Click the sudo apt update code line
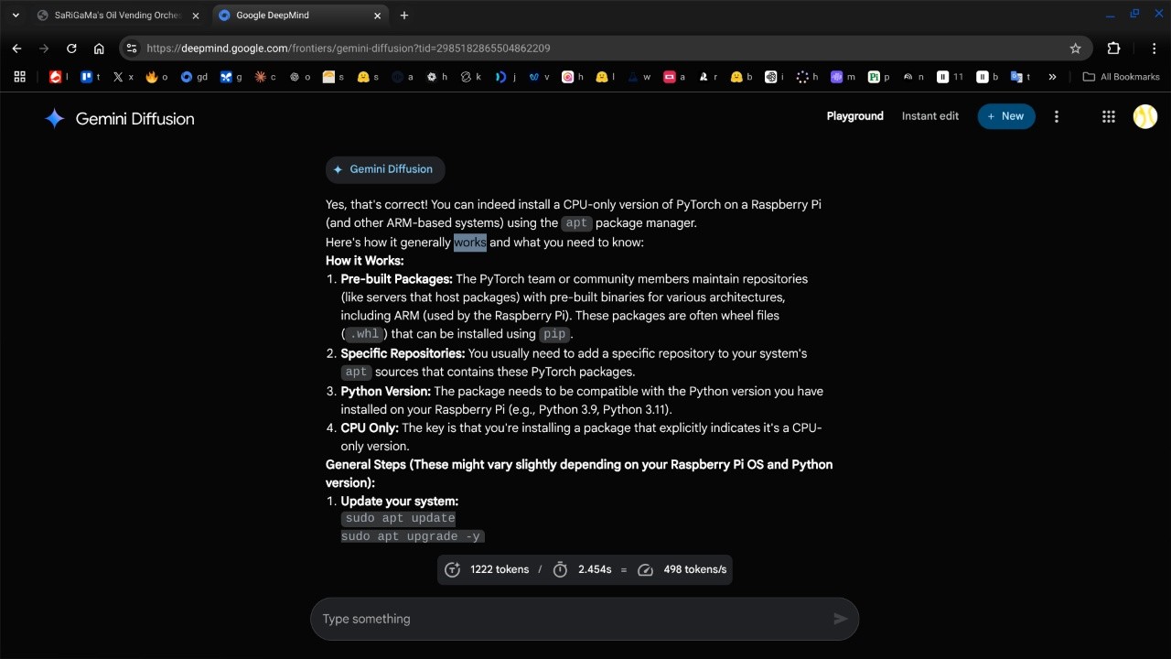This screenshot has height=659, width=1171. 400,518
